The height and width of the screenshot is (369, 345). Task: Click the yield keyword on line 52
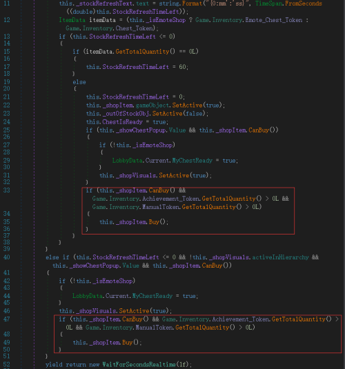(54, 365)
